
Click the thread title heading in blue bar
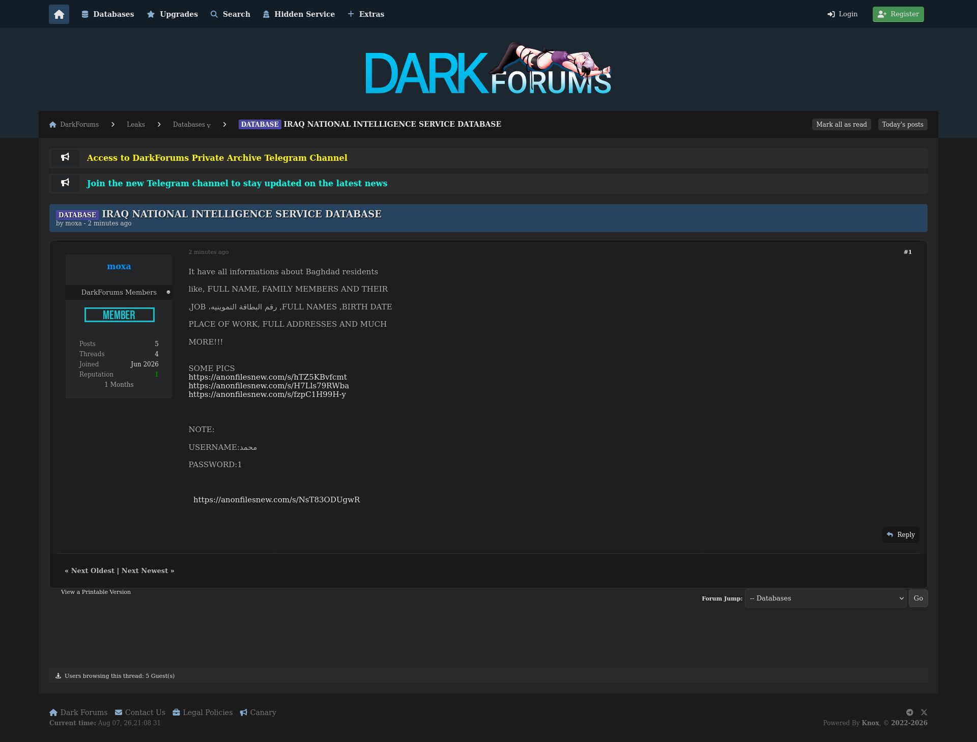(242, 214)
